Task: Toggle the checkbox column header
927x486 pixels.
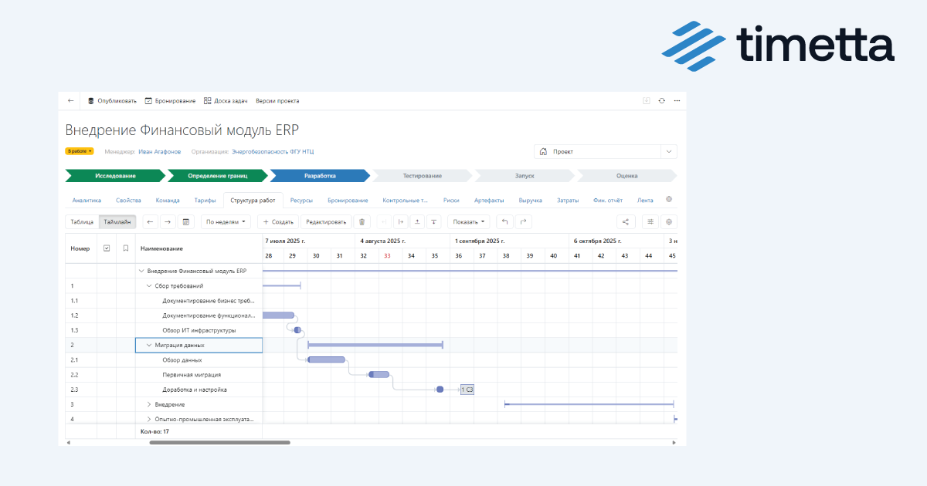Action: 107,248
